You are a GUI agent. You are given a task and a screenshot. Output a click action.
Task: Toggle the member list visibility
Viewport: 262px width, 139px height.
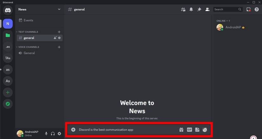(x=207, y=10)
